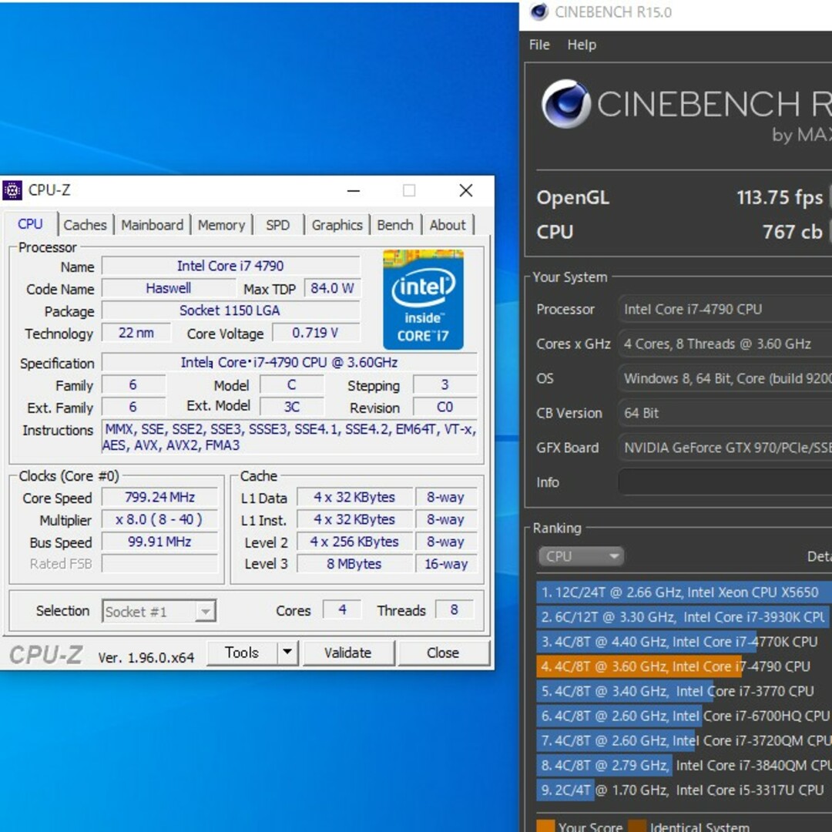Select ranking entry 3 Core i7-4770K
The height and width of the screenshot is (832, 832).
[x=684, y=642]
